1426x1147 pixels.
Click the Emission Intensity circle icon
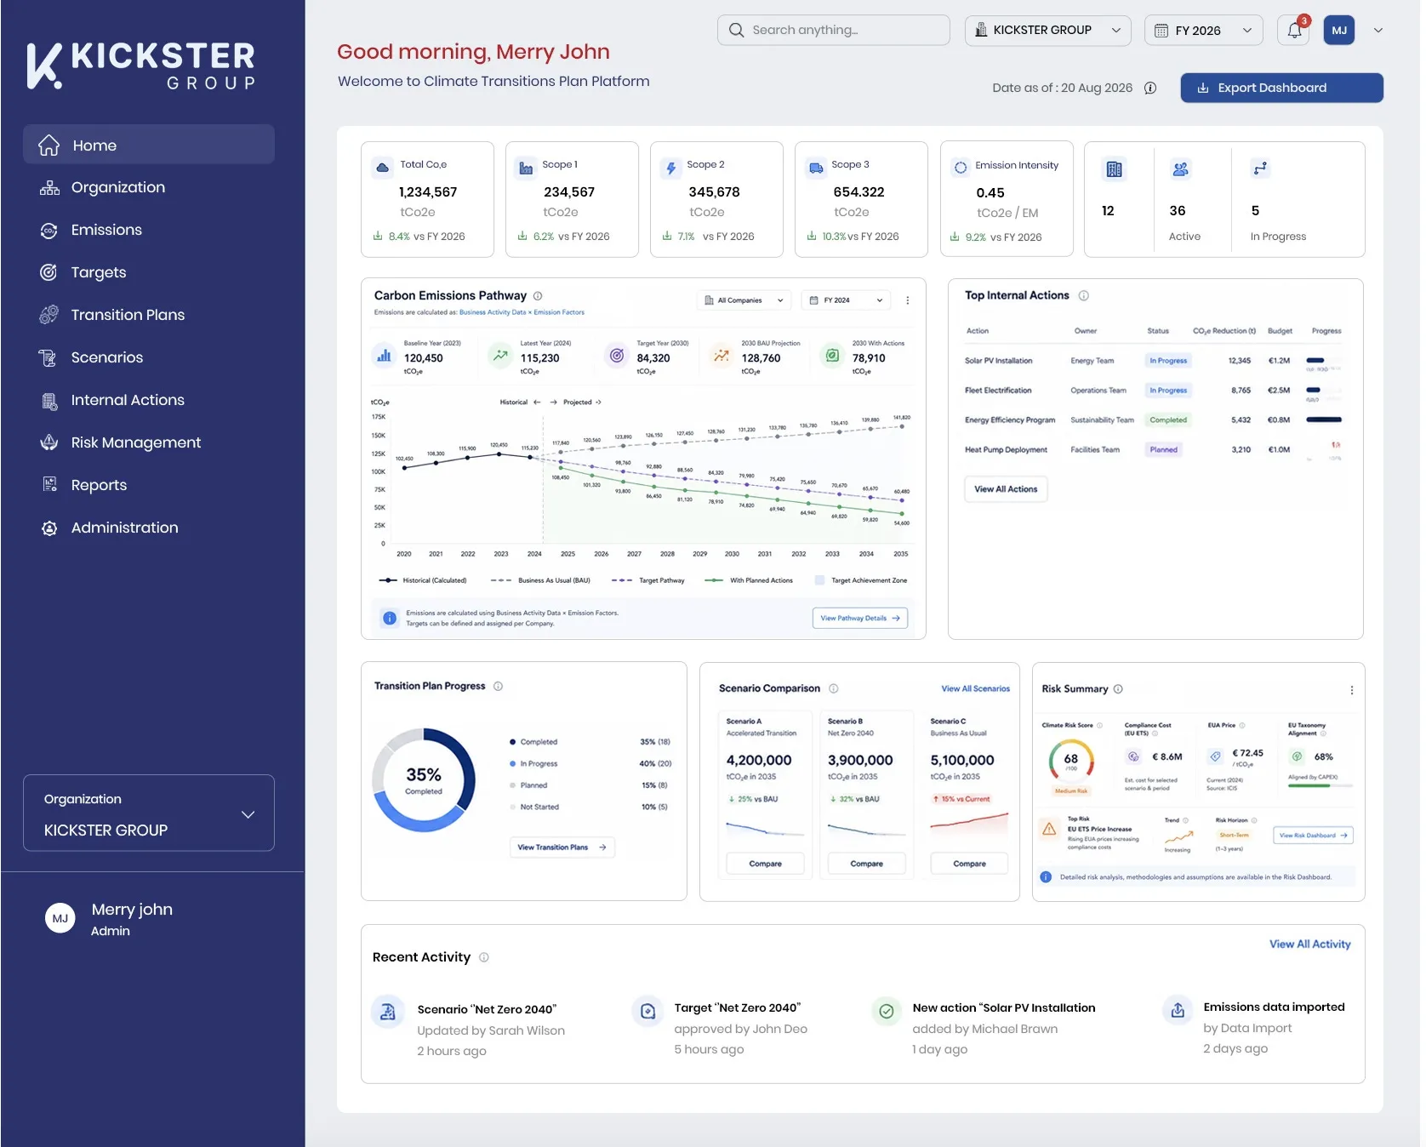(961, 168)
